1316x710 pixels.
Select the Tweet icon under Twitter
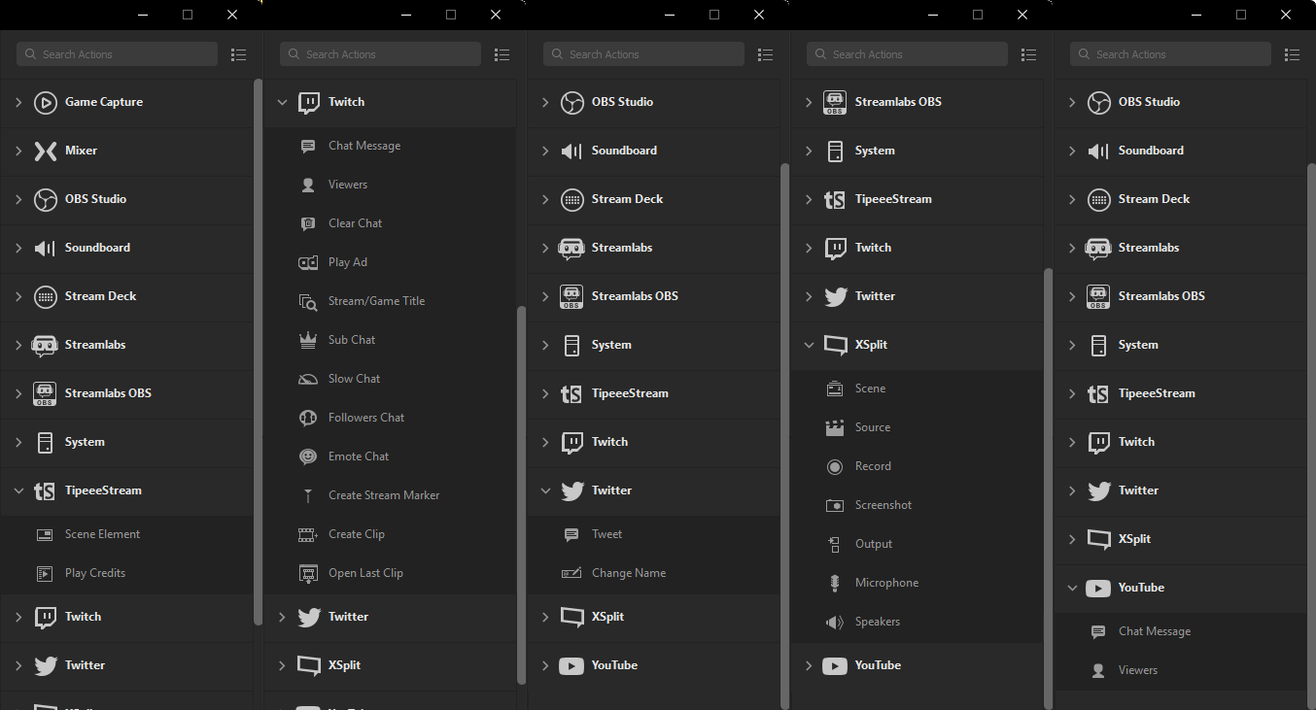[x=571, y=534]
